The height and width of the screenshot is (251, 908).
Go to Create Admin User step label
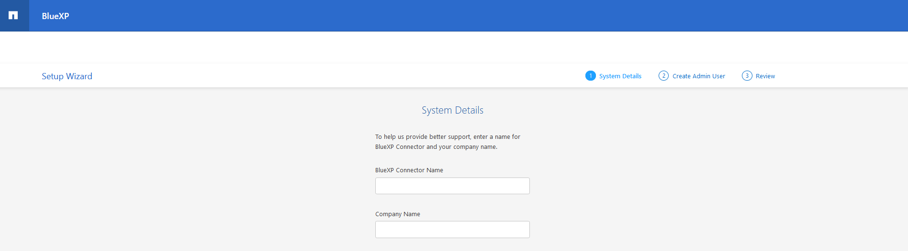[x=699, y=76]
